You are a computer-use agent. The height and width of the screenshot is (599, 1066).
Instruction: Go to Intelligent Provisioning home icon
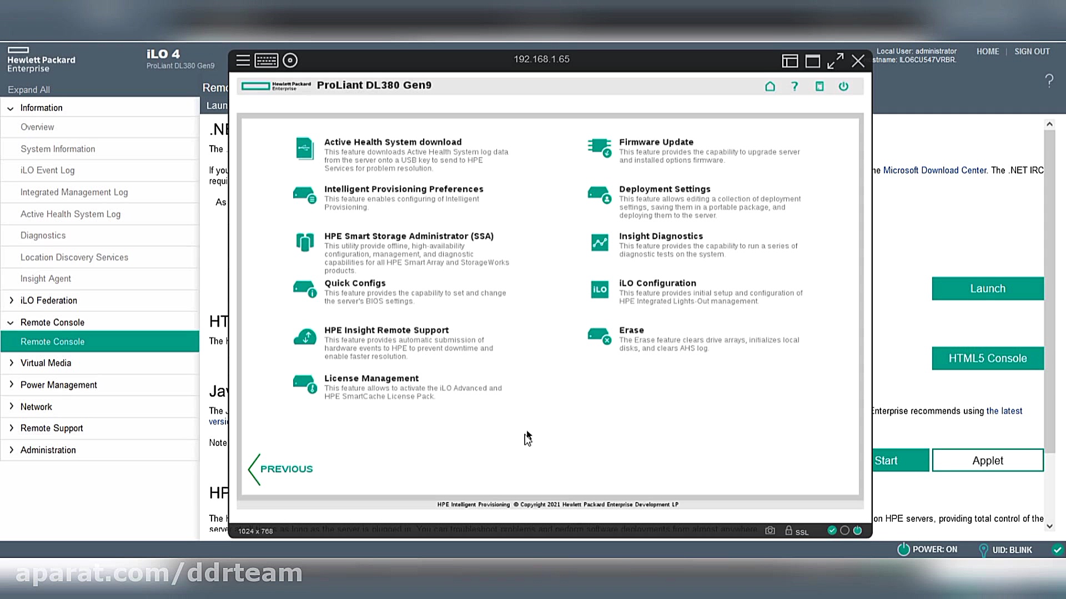[x=770, y=86]
